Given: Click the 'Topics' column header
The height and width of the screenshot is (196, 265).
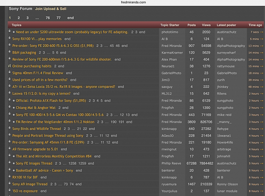Looking at the screenshot, I should [17, 25].
